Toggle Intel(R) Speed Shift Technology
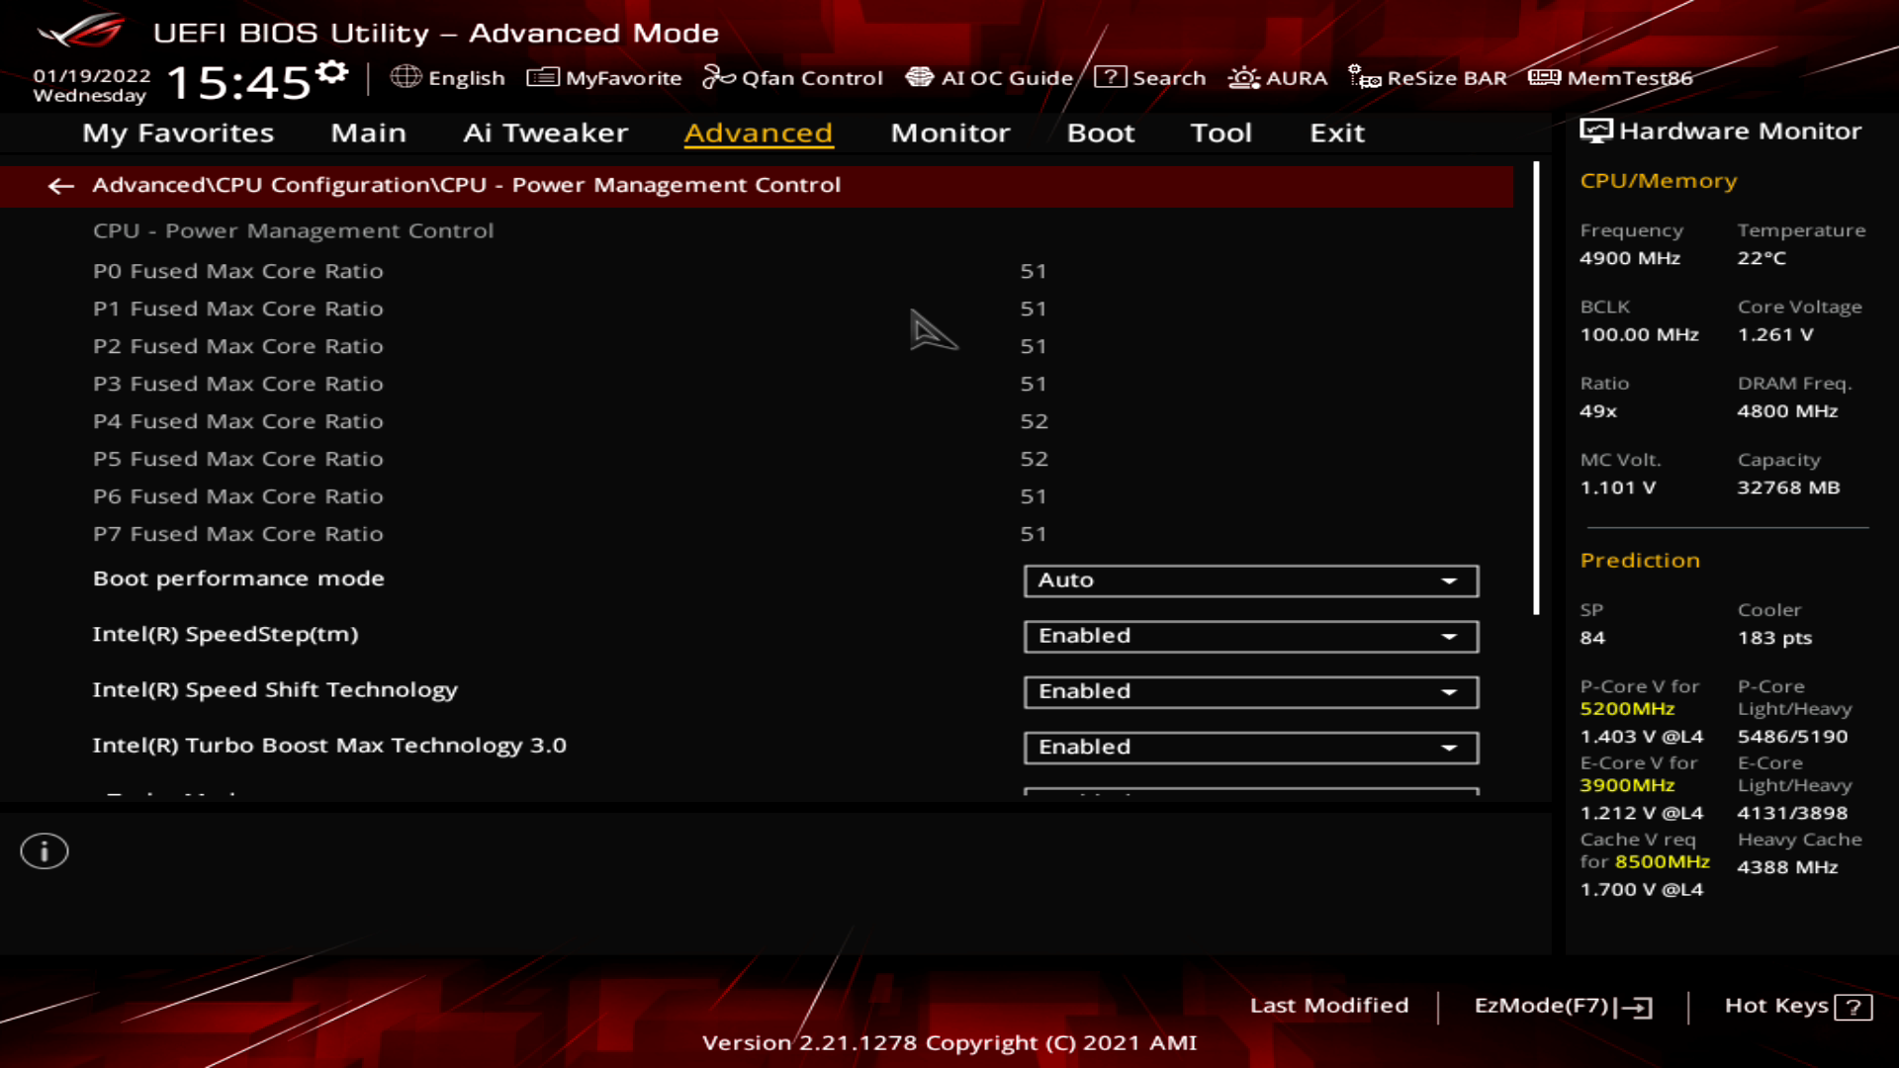The width and height of the screenshot is (1899, 1068). [1247, 690]
